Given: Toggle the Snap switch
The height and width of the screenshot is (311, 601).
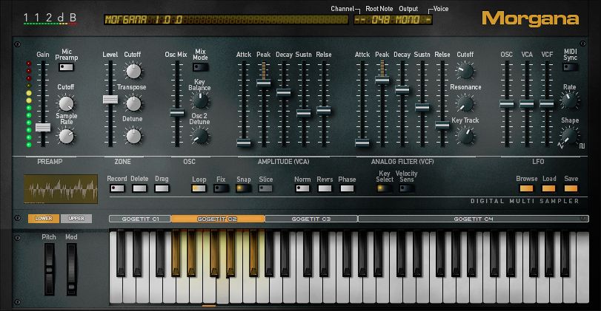Looking at the screenshot, I should (243, 188).
